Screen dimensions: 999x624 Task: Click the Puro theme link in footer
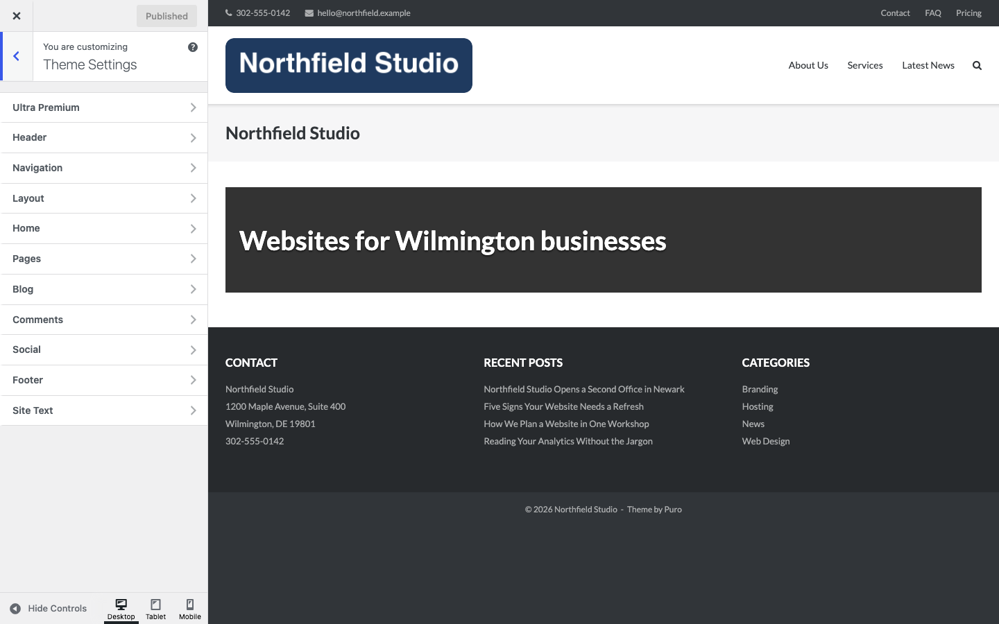[x=673, y=510]
